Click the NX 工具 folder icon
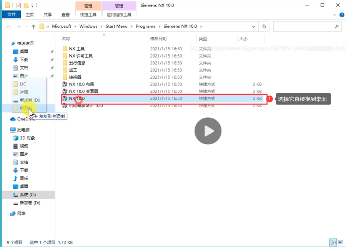 point(65,49)
